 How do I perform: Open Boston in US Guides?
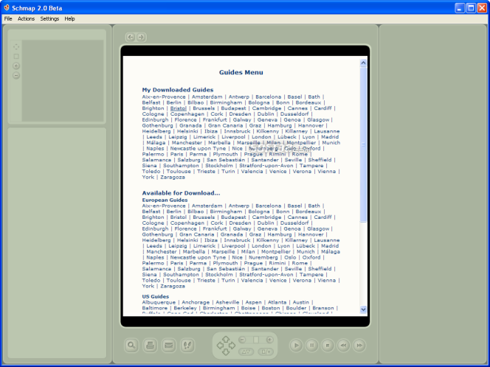pyautogui.click(x=271, y=308)
